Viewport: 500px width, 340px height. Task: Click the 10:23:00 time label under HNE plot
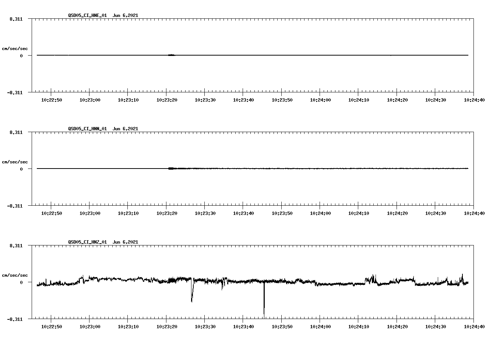(x=89, y=100)
